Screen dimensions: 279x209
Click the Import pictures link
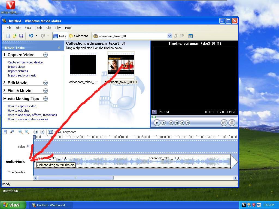coord(18,71)
